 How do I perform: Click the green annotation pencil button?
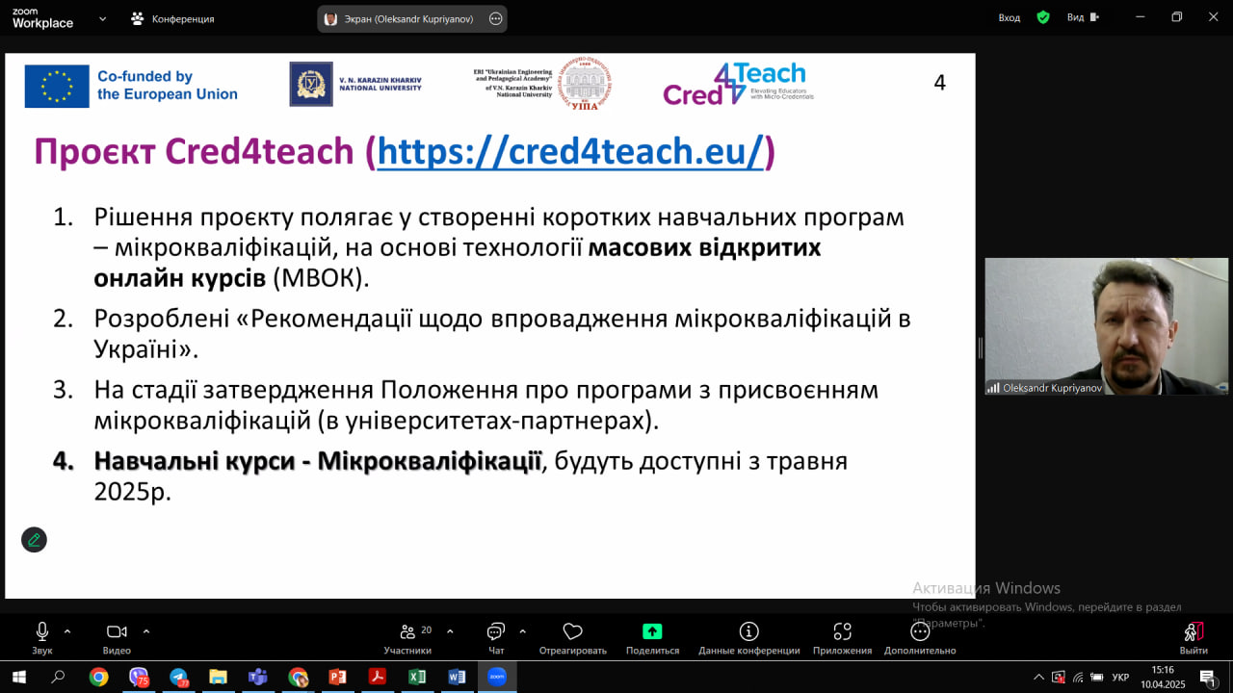click(34, 539)
